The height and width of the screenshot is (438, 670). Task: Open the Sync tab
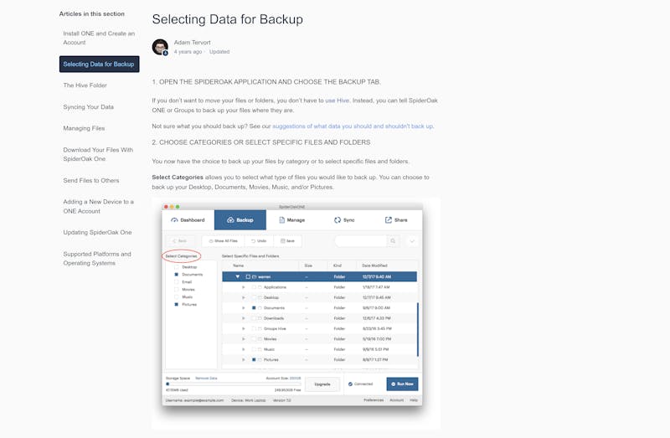pos(344,220)
